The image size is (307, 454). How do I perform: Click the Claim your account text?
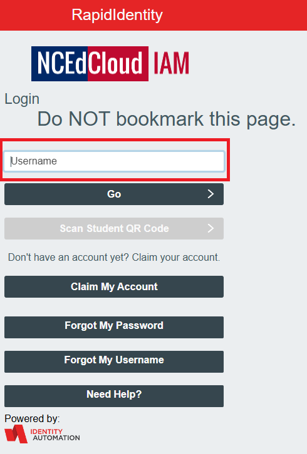pyautogui.click(x=176, y=258)
